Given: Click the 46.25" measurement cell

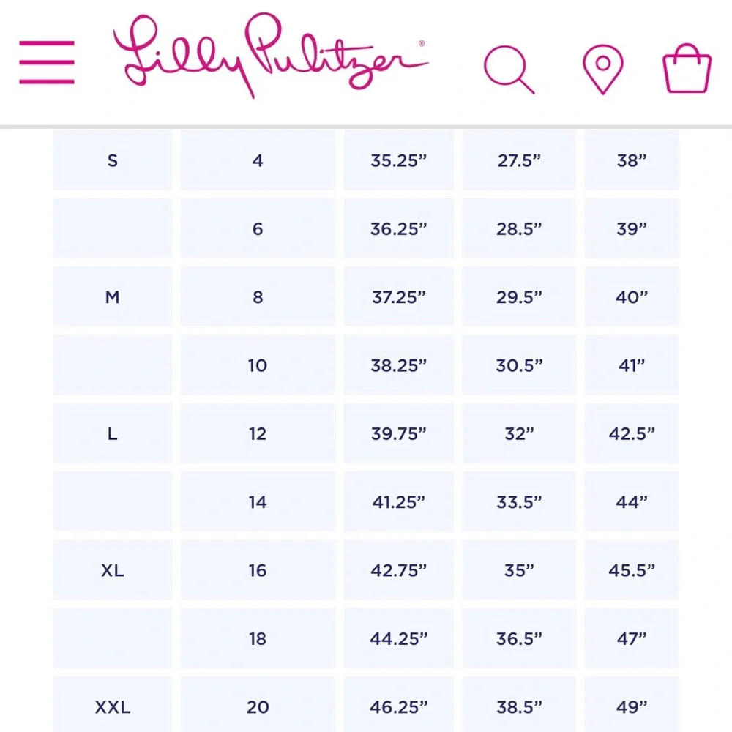Looking at the screenshot, I should click(398, 707).
